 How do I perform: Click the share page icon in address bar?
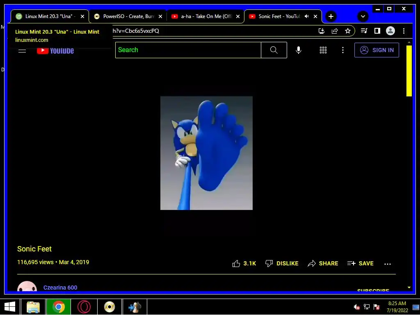coord(335,31)
